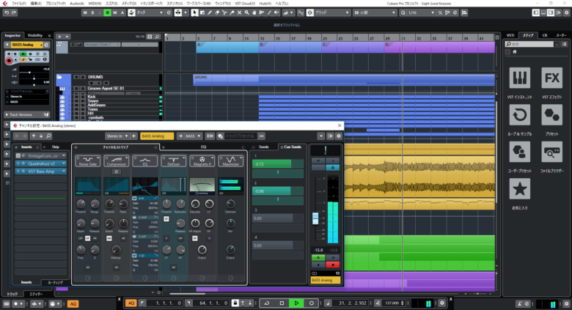Viewport: 572px width, 310px height.
Task: Toggle orange AQ button in transport
Action: 131,303
